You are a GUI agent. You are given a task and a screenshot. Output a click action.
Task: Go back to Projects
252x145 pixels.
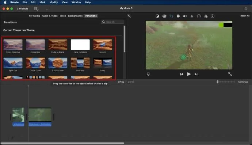(23, 9)
